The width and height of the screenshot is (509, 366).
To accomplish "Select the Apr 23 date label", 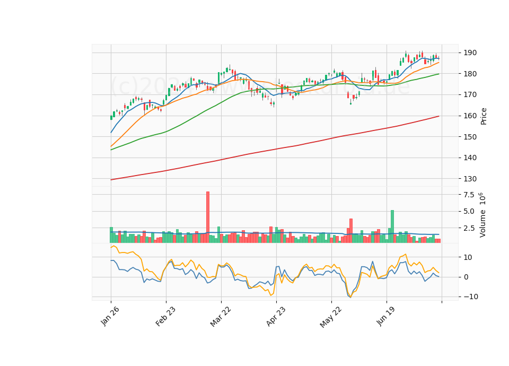I will pos(276,316).
